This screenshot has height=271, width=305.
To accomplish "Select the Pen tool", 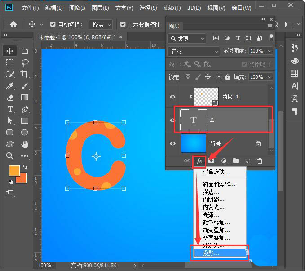I will tap(25, 109).
